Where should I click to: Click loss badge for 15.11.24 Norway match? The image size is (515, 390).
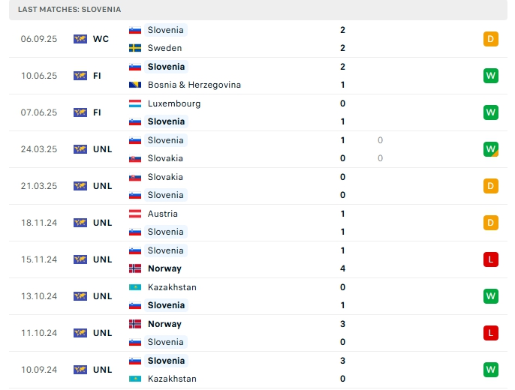[x=491, y=259]
